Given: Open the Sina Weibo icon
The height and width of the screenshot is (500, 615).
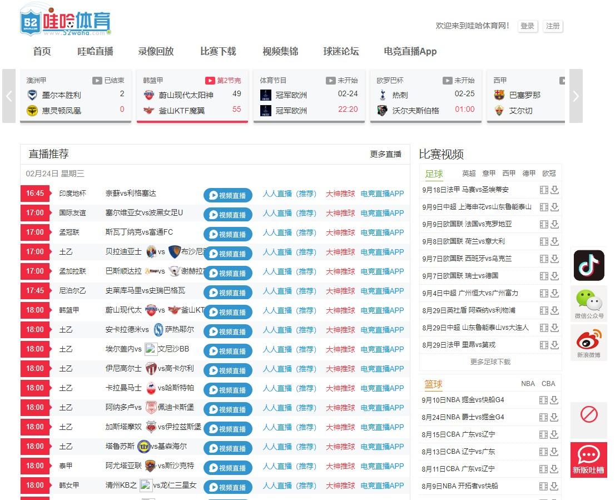Looking at the screenshot, I should [589, 343].
